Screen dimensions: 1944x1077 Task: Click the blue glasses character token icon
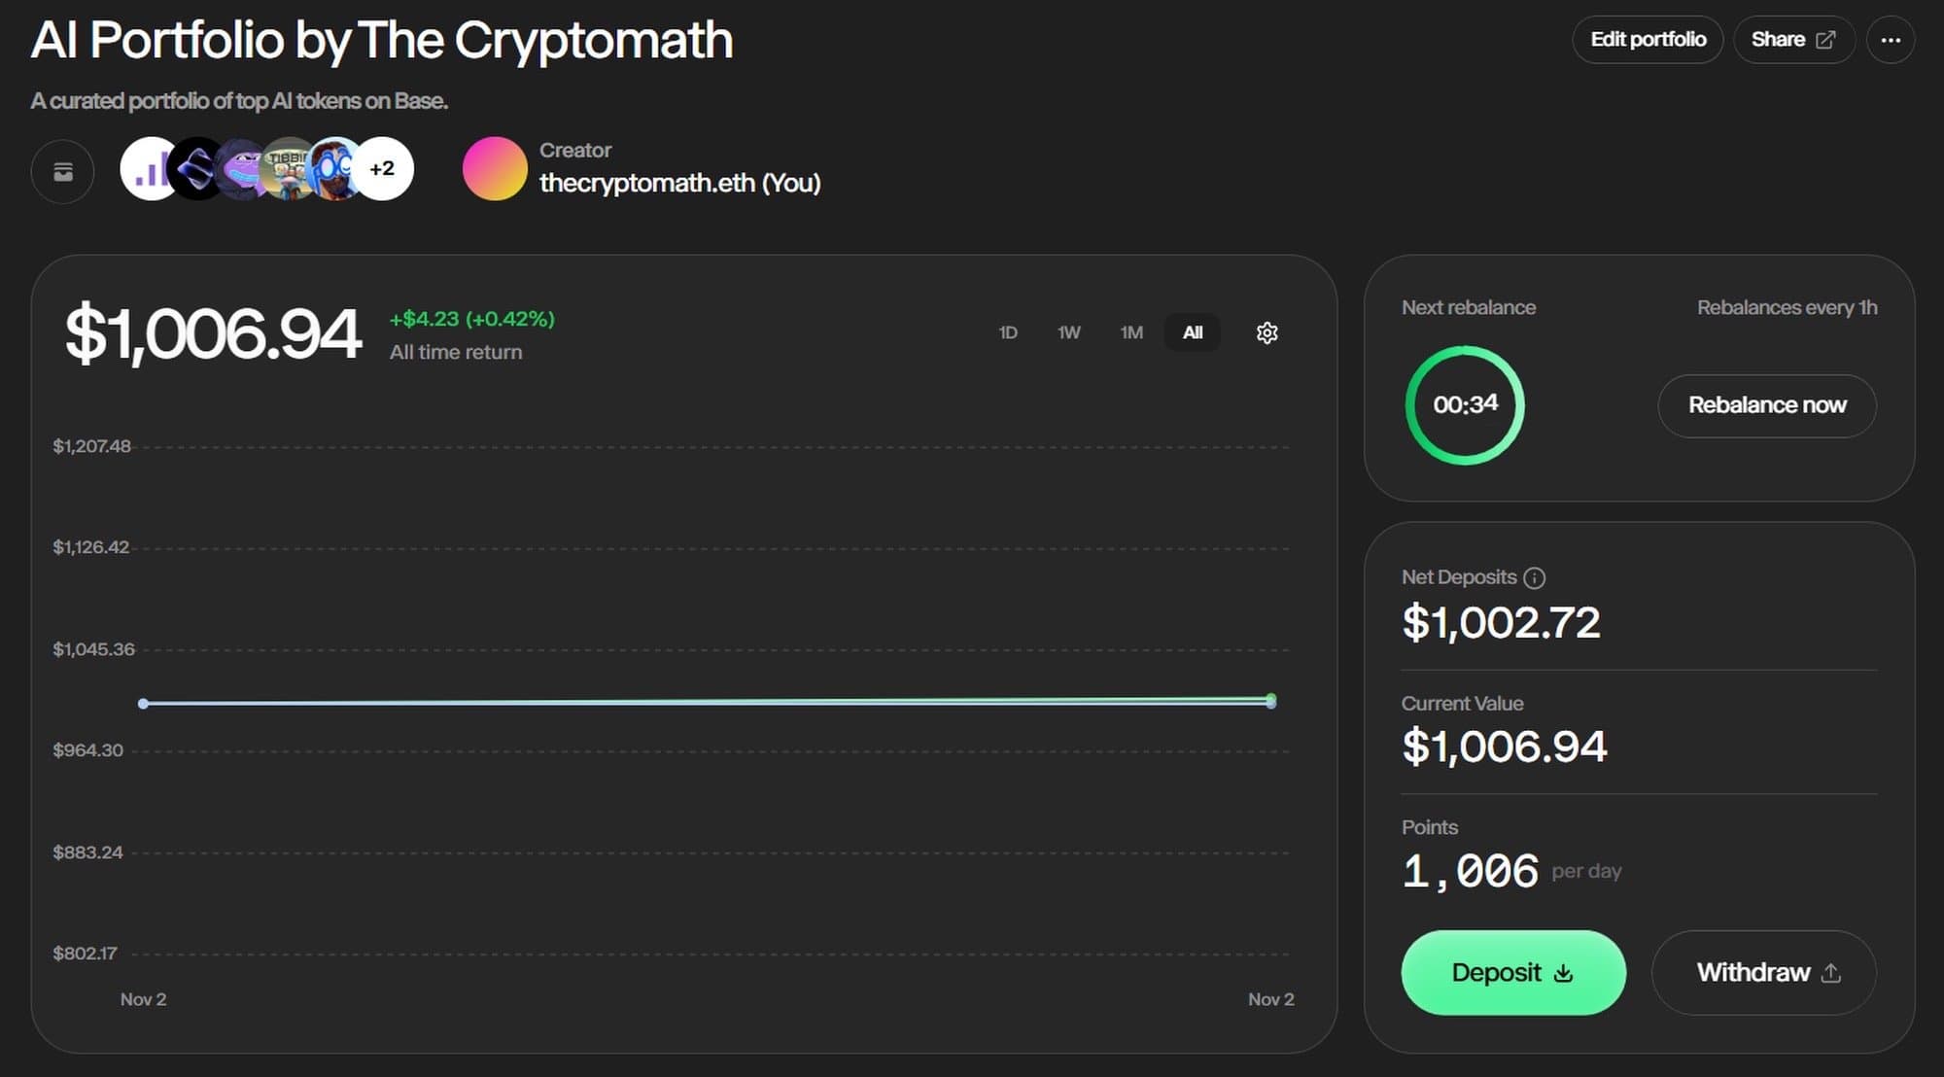click(x=333, y=169)
